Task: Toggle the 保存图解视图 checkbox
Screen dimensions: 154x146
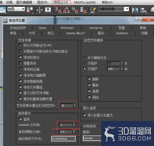Action: point(20,81)
